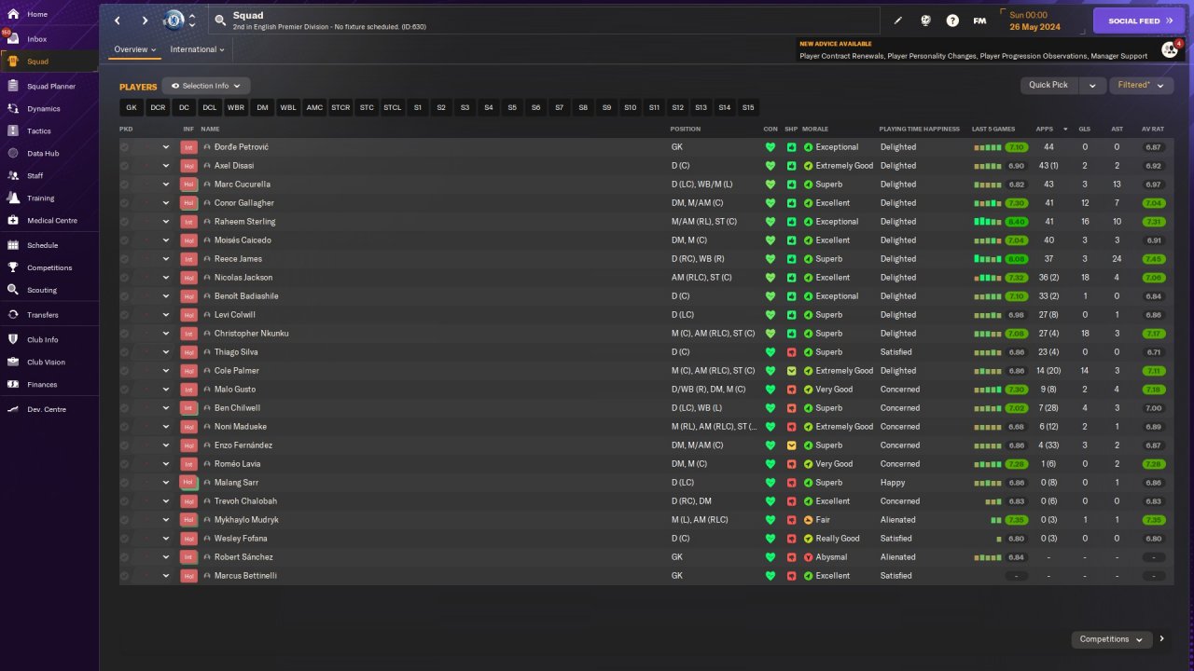Click the date display 26 May 2024

click(1034, 27)
